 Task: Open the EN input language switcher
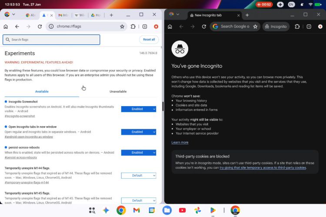point(291,4)
